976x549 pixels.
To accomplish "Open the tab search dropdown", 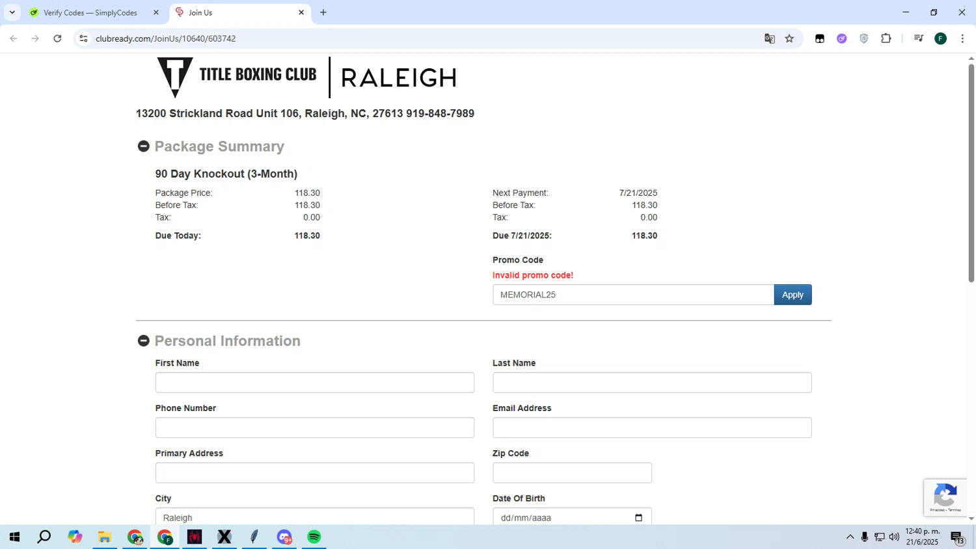I will [x=12, y=12].
